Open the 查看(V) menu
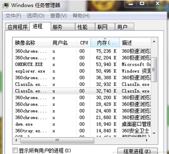Image resolution: width=169 pixels, height=154 pixels. point(58,16)
